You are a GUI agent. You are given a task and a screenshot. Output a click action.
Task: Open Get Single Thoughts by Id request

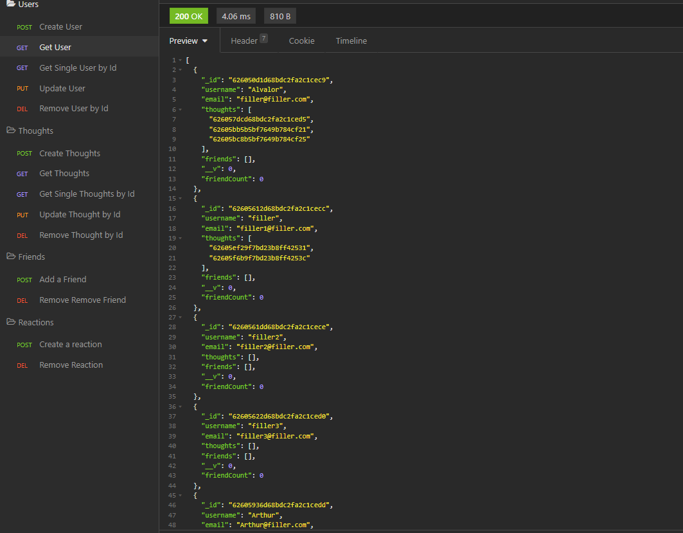(x=79, y=194)
